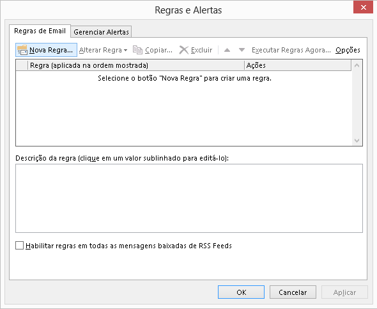Open Opções in the rules toolbar
Image resolution: width=377 pixels, height=309 pixels.
click(x=348, y=50)
